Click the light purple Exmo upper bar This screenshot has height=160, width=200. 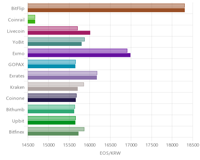pyautogui.click(x=77, y=51)
